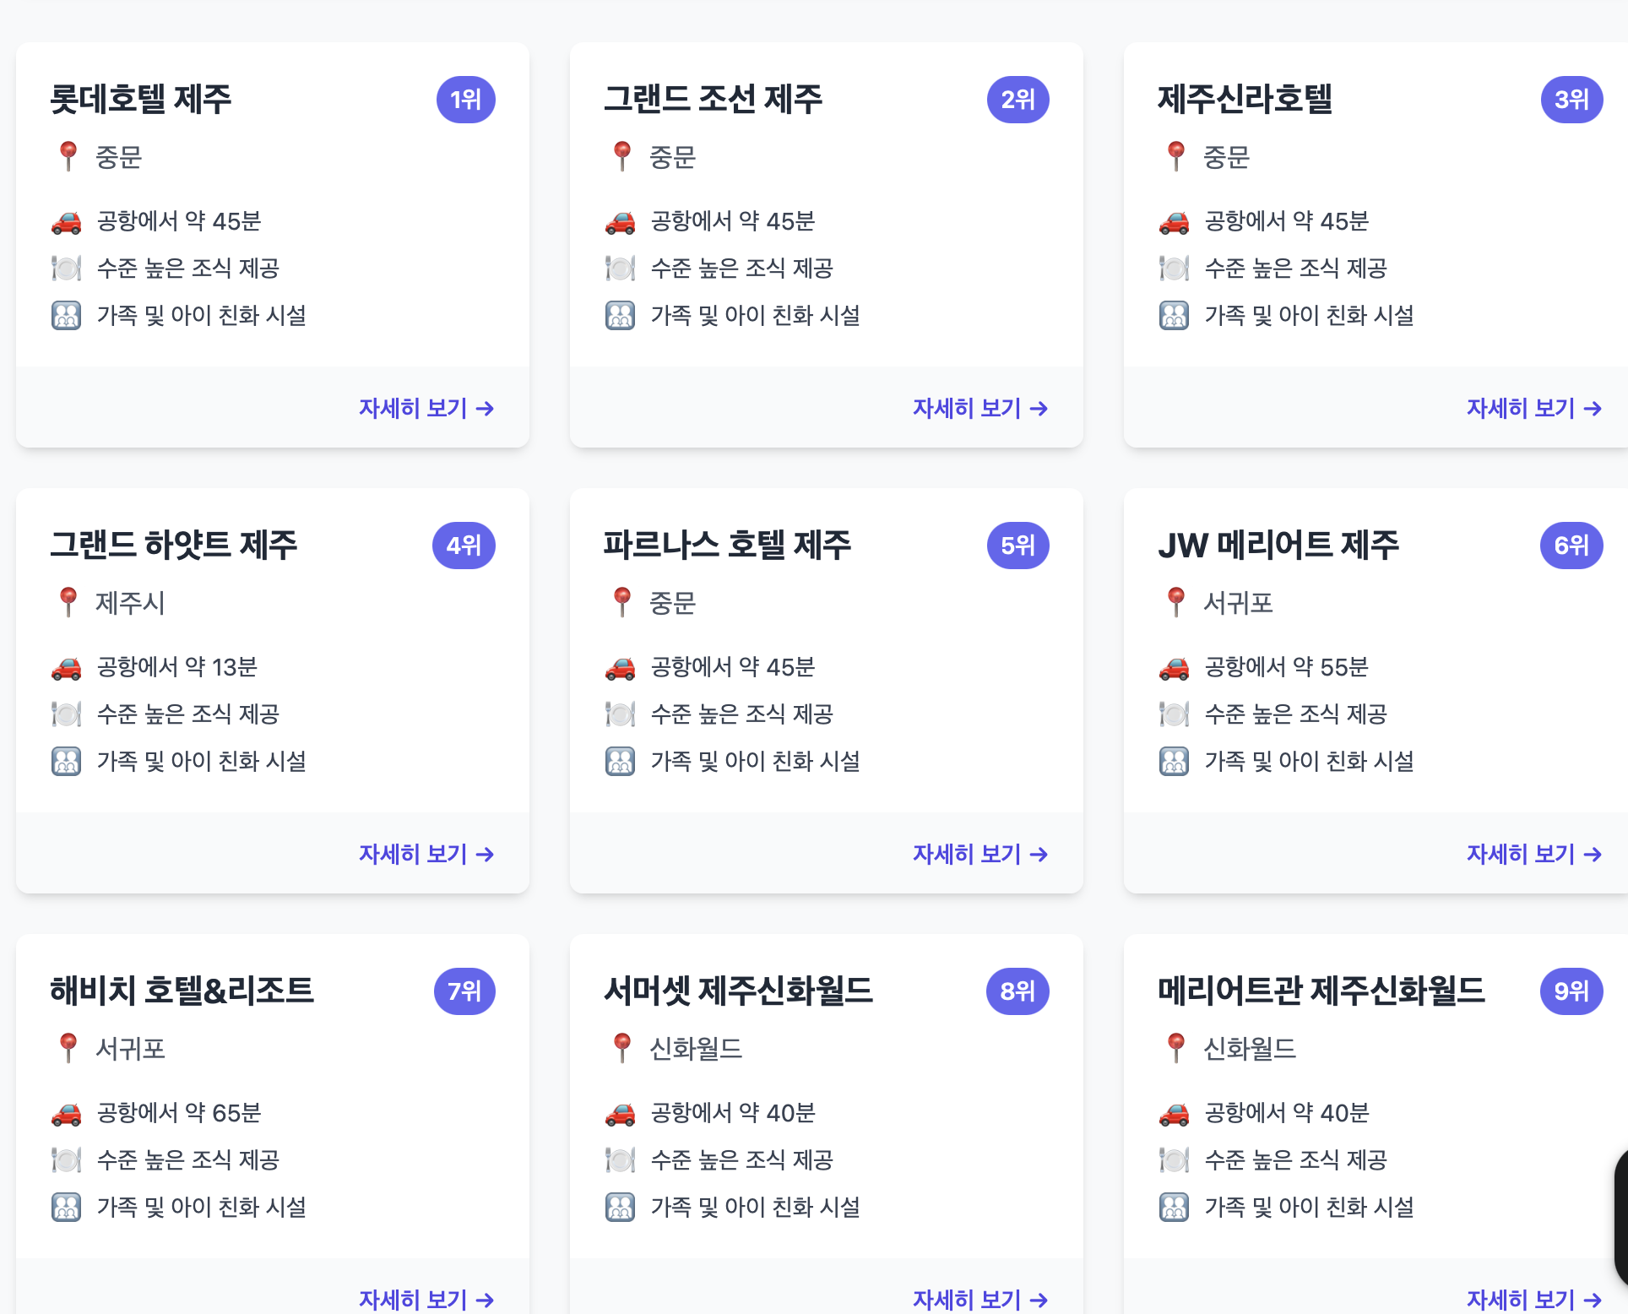Image resolution: width=1628 pixels, height=1314 pixels.
Task: Click the breakfast plate icon on 그랜드 하얏트 제주
Action: [67, 714]
